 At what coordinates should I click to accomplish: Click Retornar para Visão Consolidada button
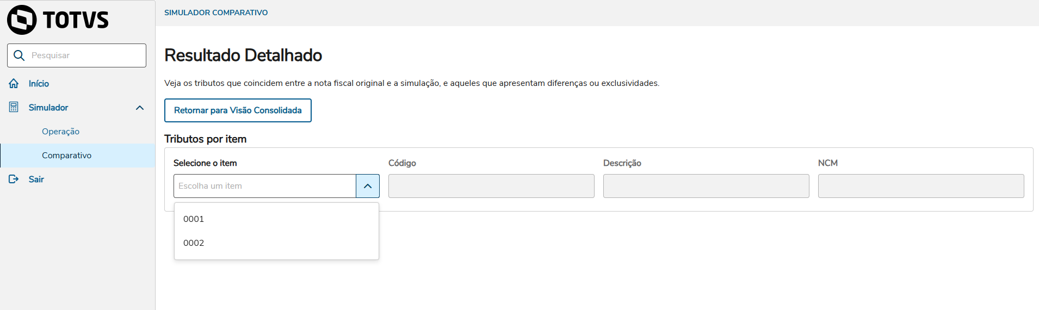pyautogui.click(x=238, y=110)
